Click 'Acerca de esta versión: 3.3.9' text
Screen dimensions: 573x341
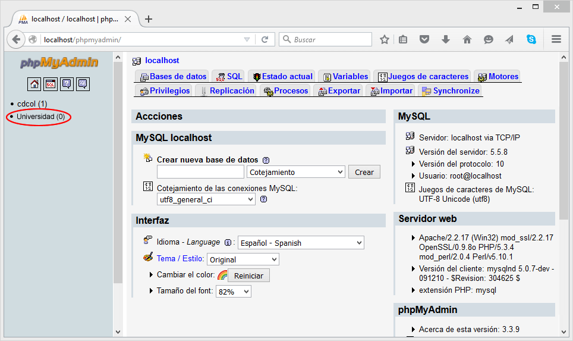469,329
